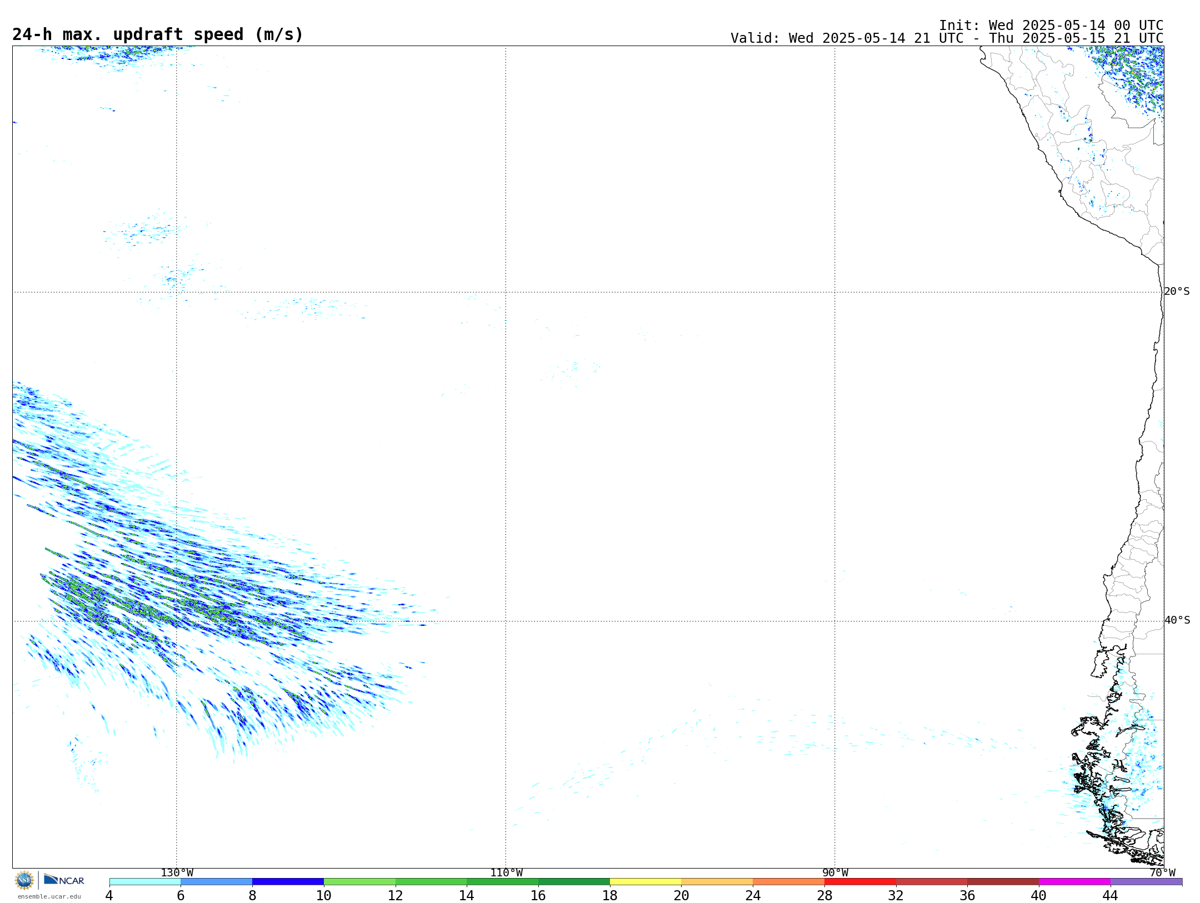Image resolution: width=1200 pixels, height=903 pixels.
Task: Click the '24-h max. updraft speed (m/s)' title
Action: click(158, 34)
